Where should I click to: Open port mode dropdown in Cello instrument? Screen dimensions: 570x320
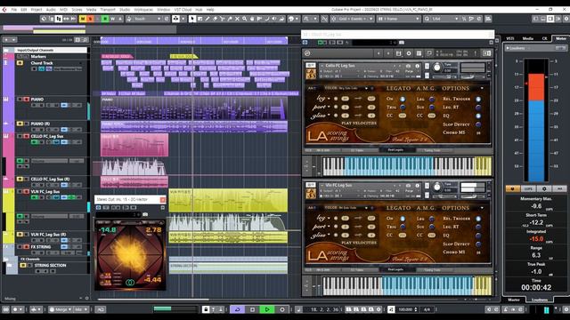click(329, 107)
